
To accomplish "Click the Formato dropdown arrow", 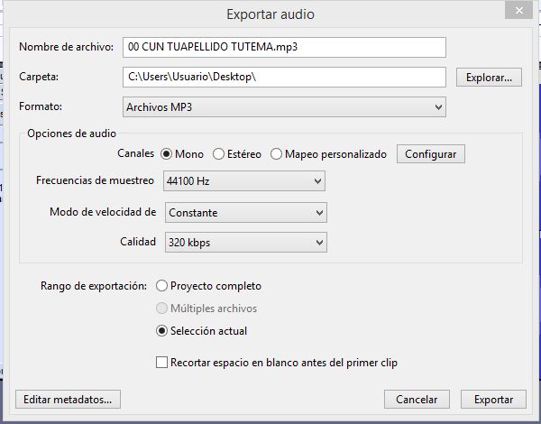I will (x=438, y=107).
